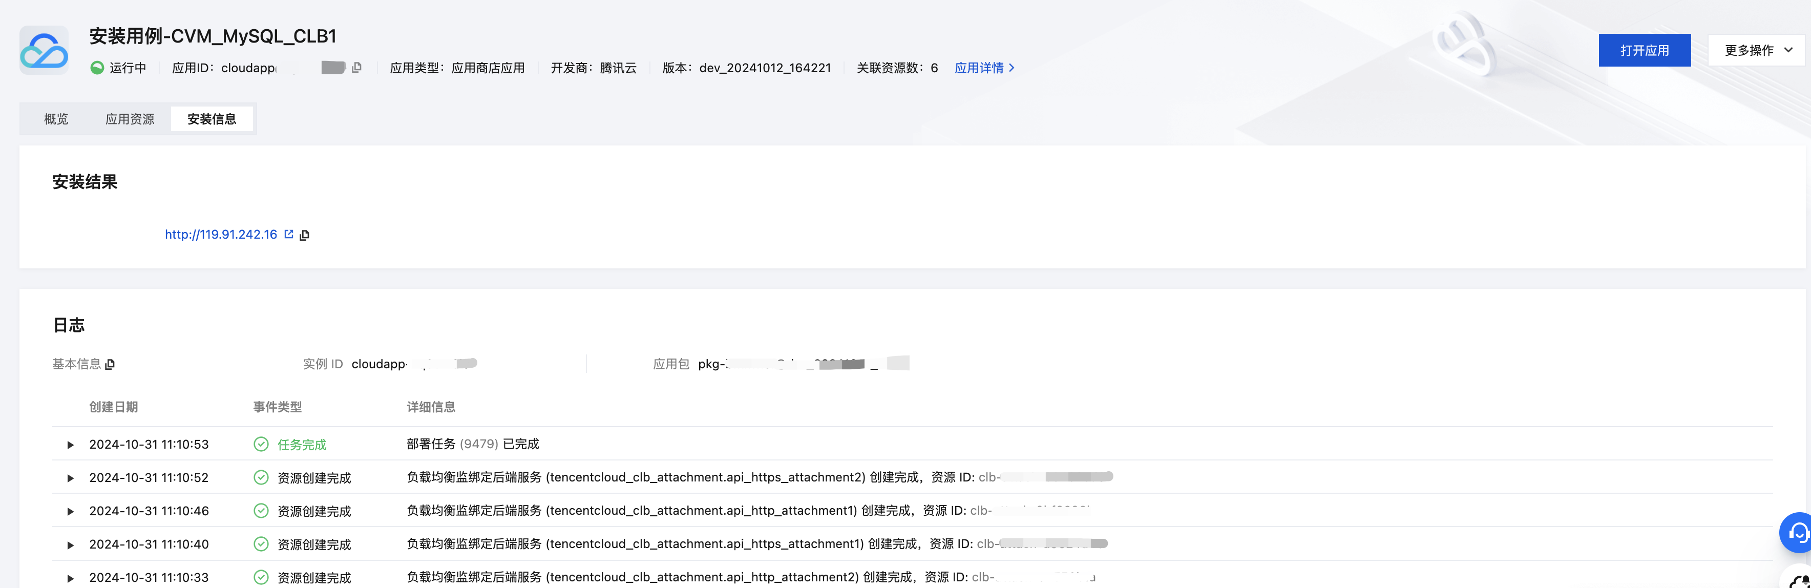Image resolution: width=1811 pixels, height=588 pixels.
Task: Click green check icon on 任务完成 row
Action: click(x=261, y=444)
